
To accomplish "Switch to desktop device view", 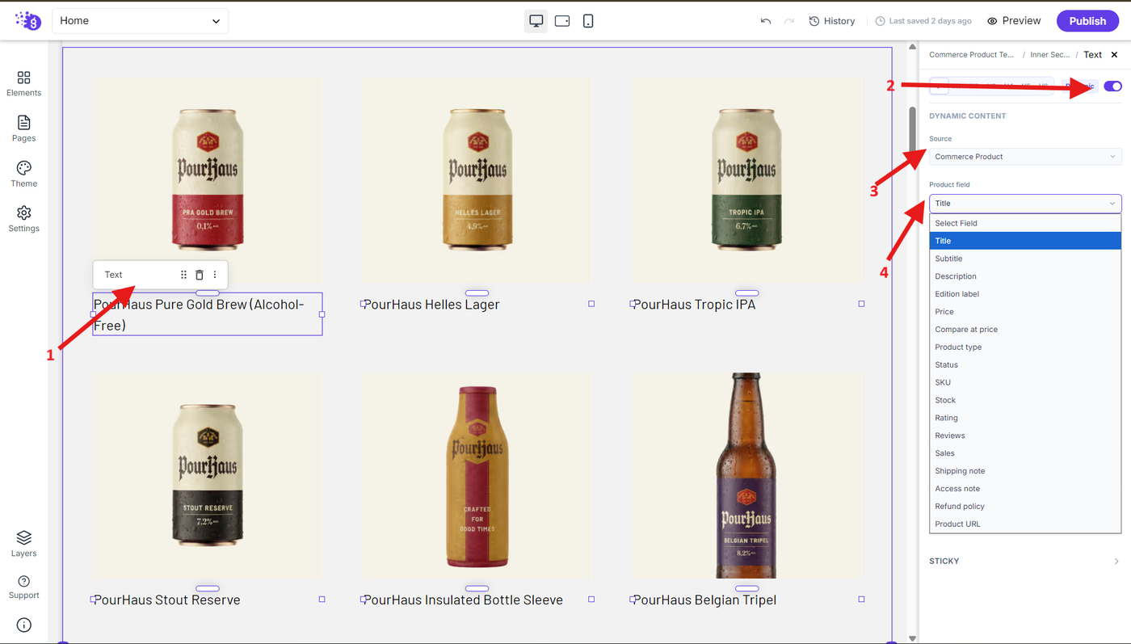I will pos(536,21).
